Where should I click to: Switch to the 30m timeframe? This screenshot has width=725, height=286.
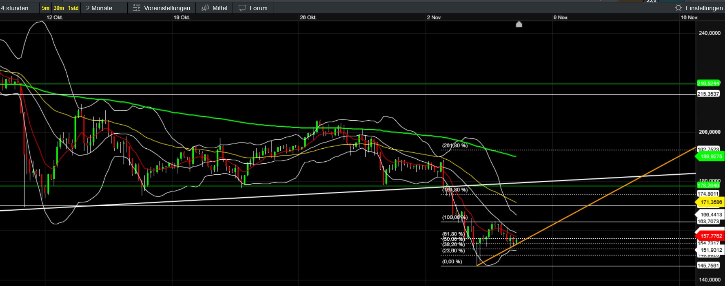pos(59,8)
